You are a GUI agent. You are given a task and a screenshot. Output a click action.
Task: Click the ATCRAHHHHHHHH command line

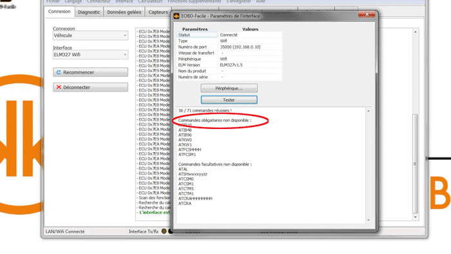point(195,199)
